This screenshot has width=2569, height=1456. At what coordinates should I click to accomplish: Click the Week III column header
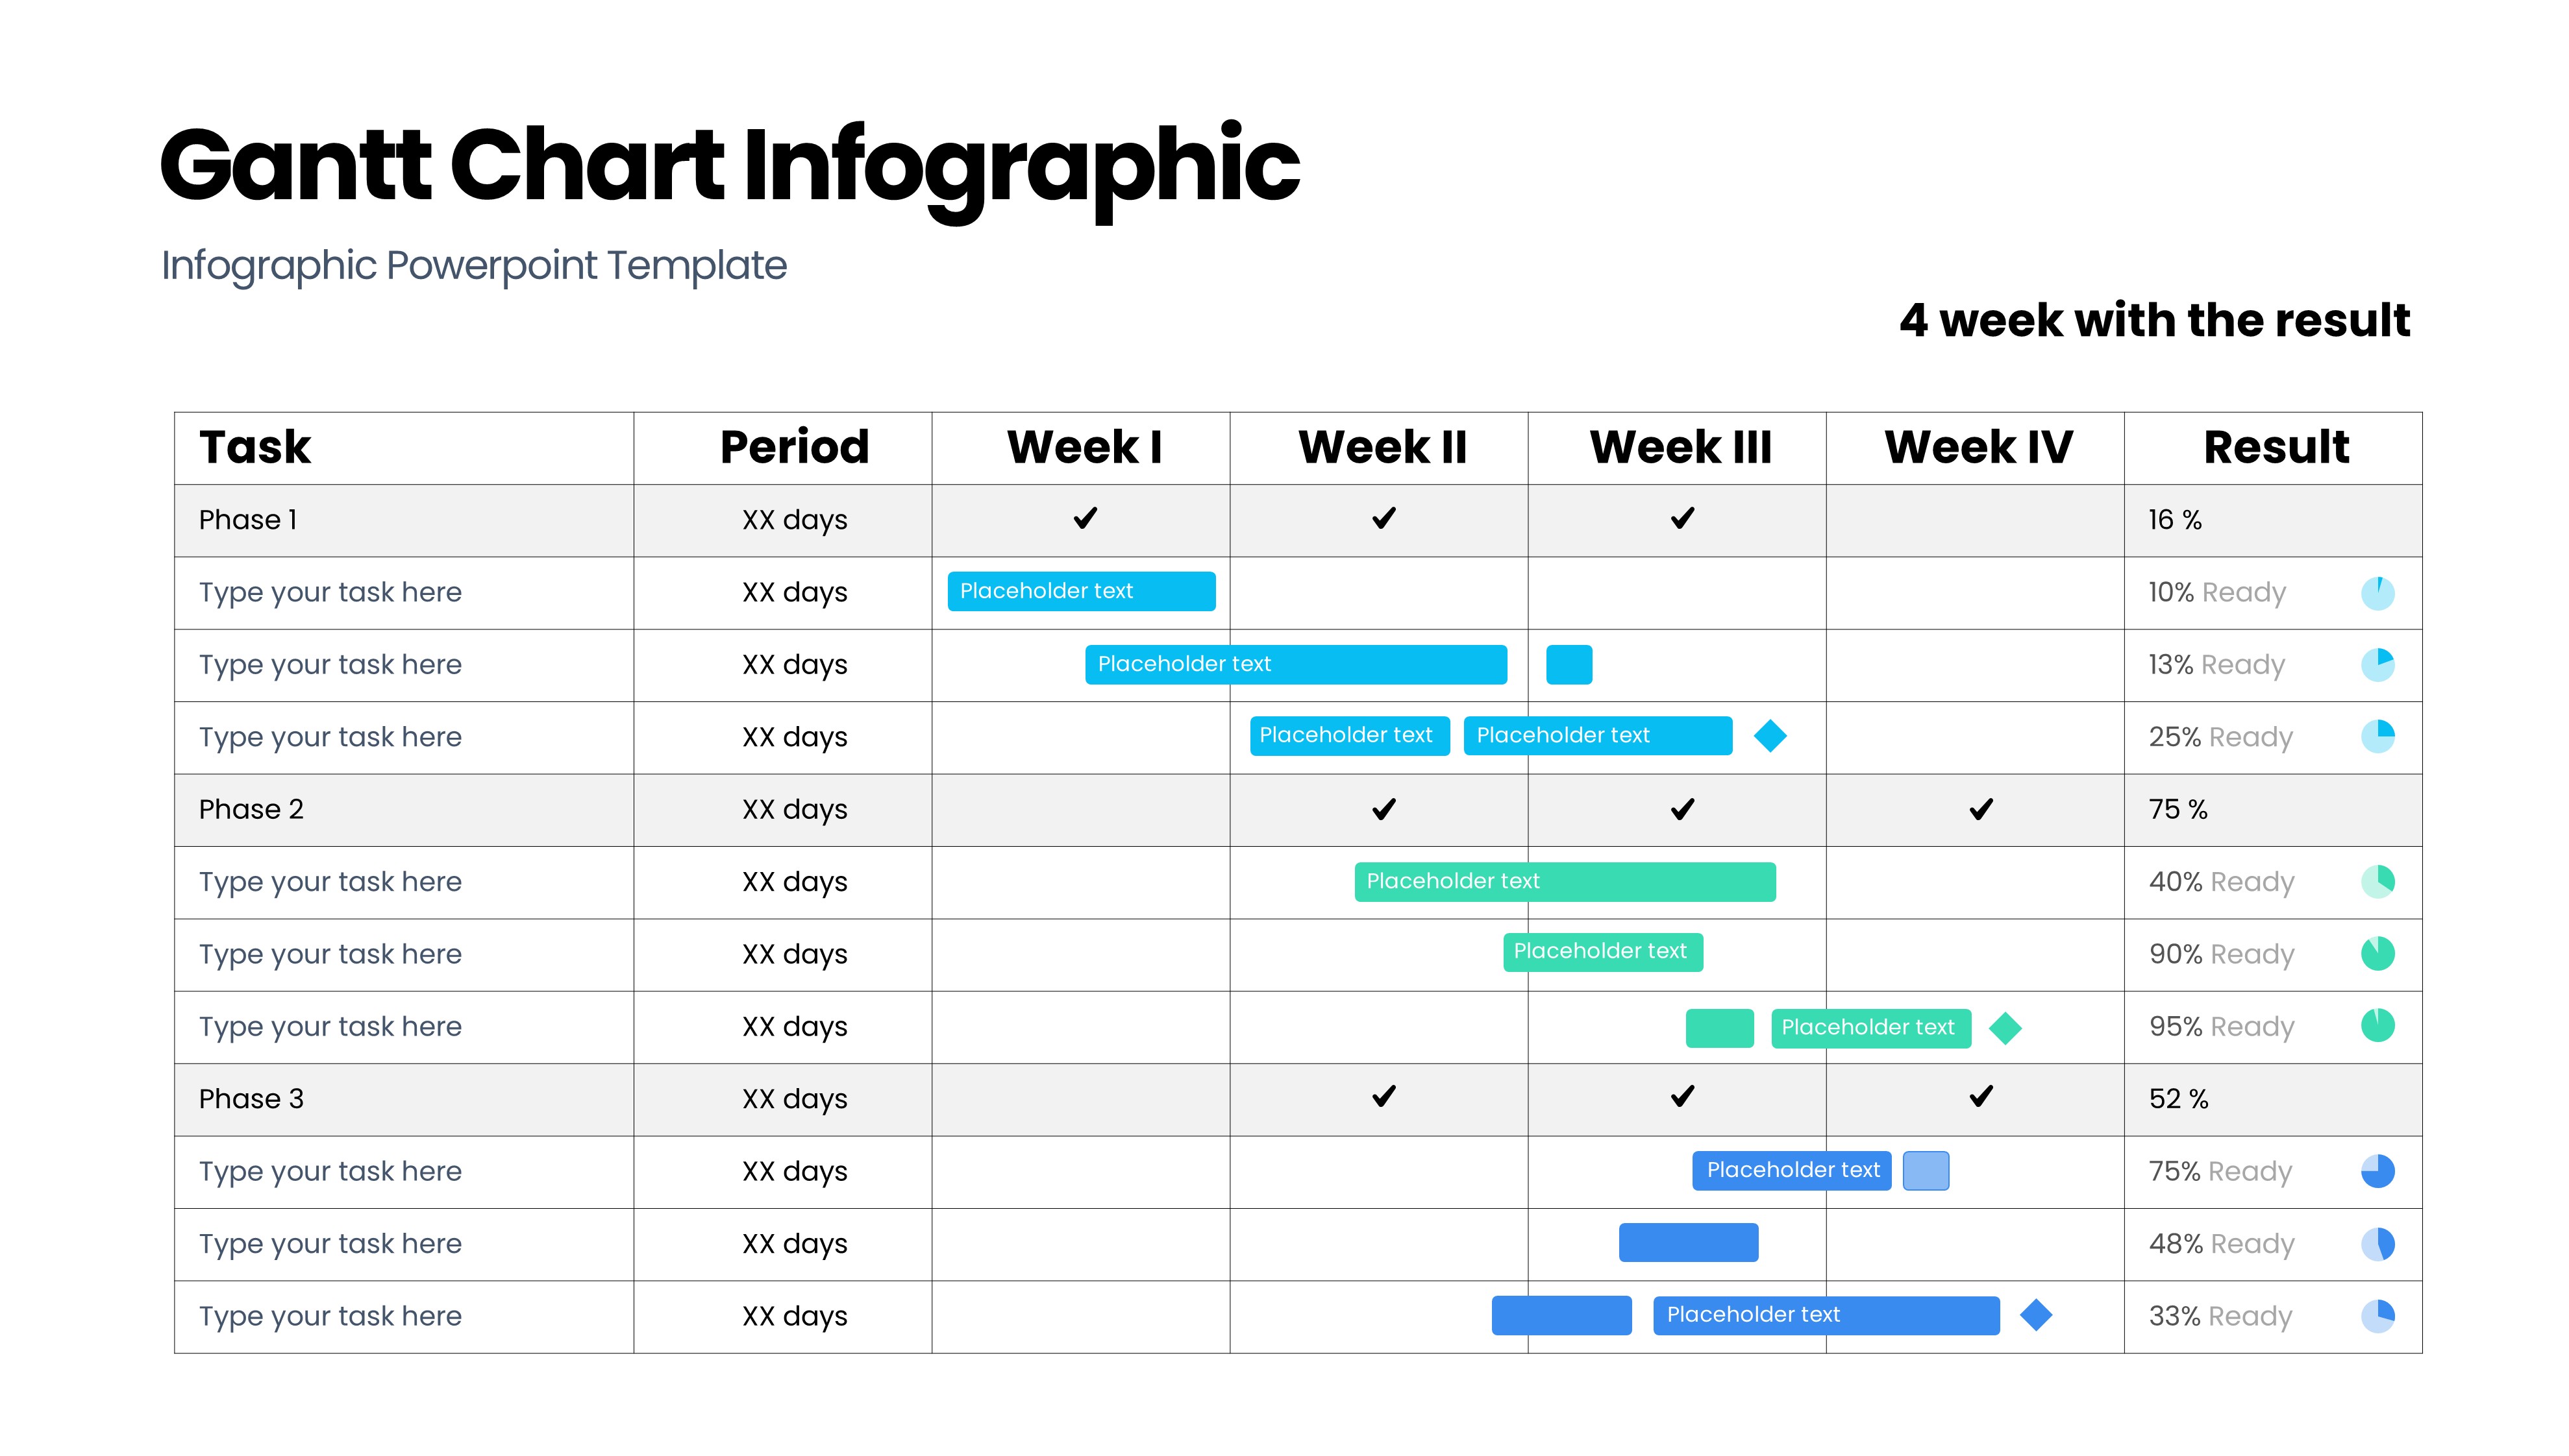(1680, 447)
